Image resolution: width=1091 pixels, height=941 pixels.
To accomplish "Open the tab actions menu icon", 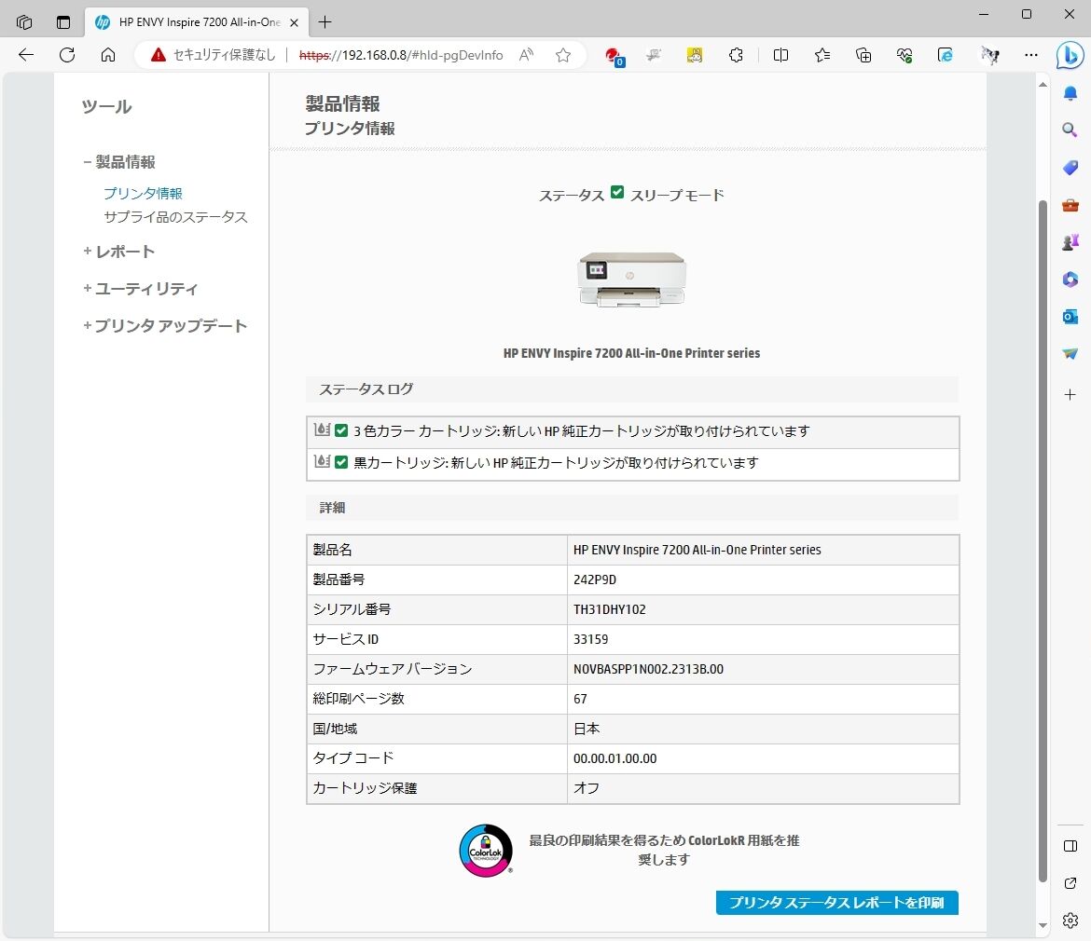I will (x=63, y=22).
